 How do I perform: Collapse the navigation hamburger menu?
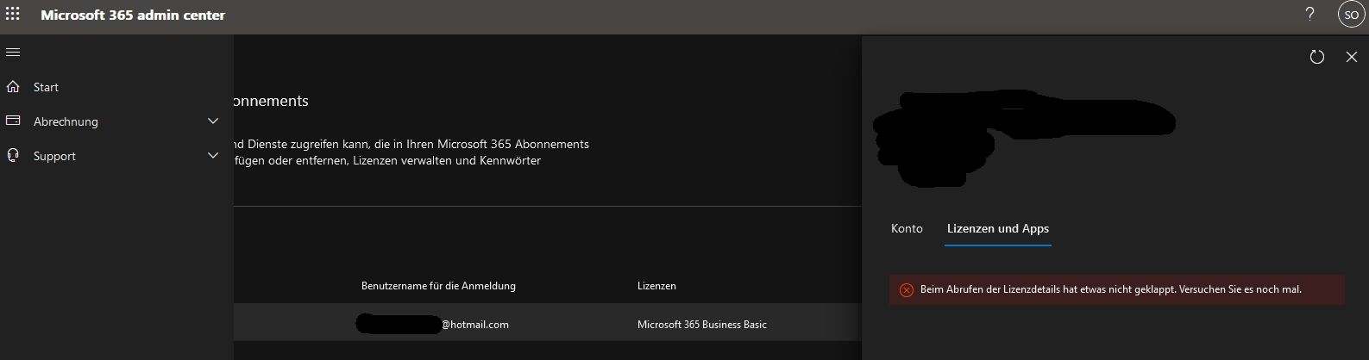[x=13, y=53]
